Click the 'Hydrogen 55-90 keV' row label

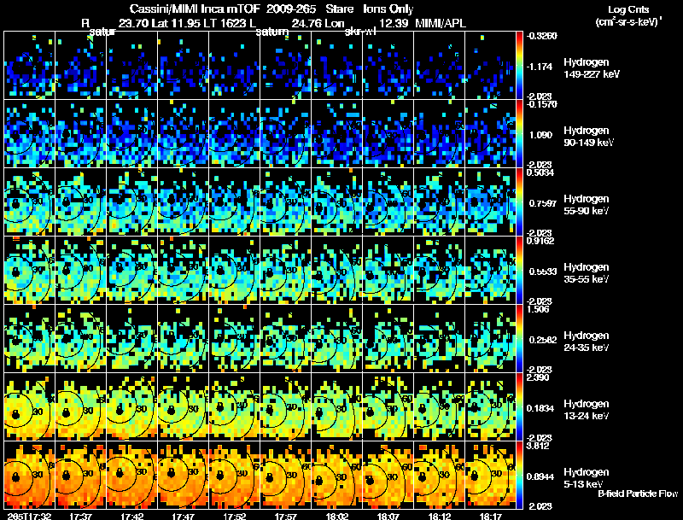[x=587, y=205]
